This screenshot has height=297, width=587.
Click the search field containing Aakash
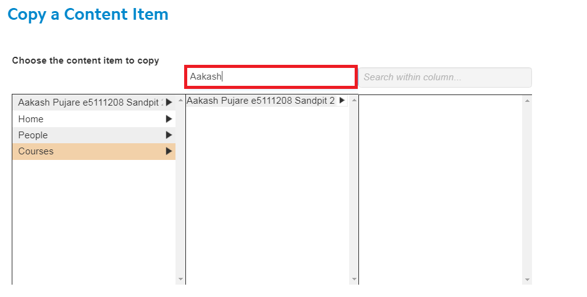coord(271,77)
